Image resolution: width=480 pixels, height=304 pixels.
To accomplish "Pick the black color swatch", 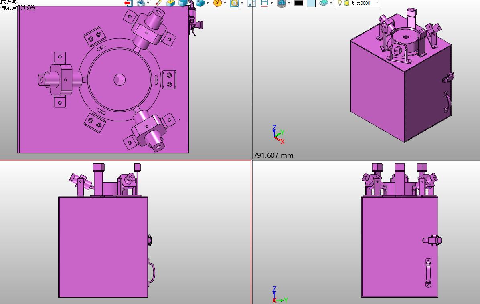I will pyautogui.click(x=298, y=3).
